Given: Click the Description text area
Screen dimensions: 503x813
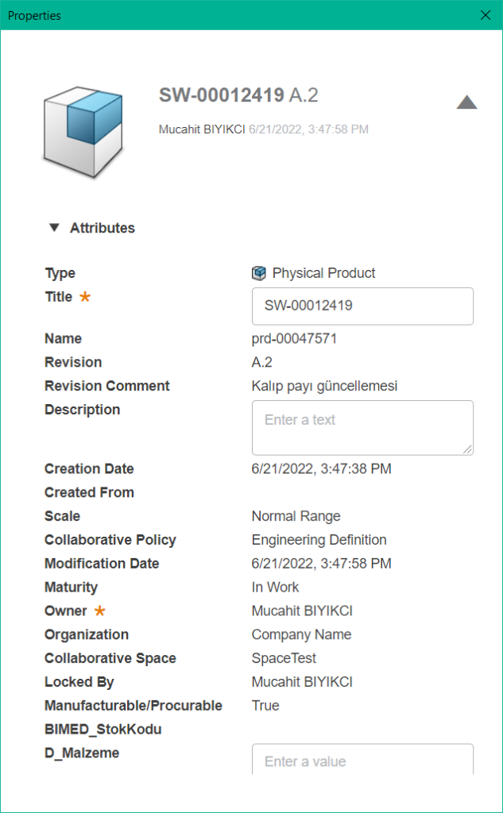Looking at the screenshot, I should [x=362, y=428].
